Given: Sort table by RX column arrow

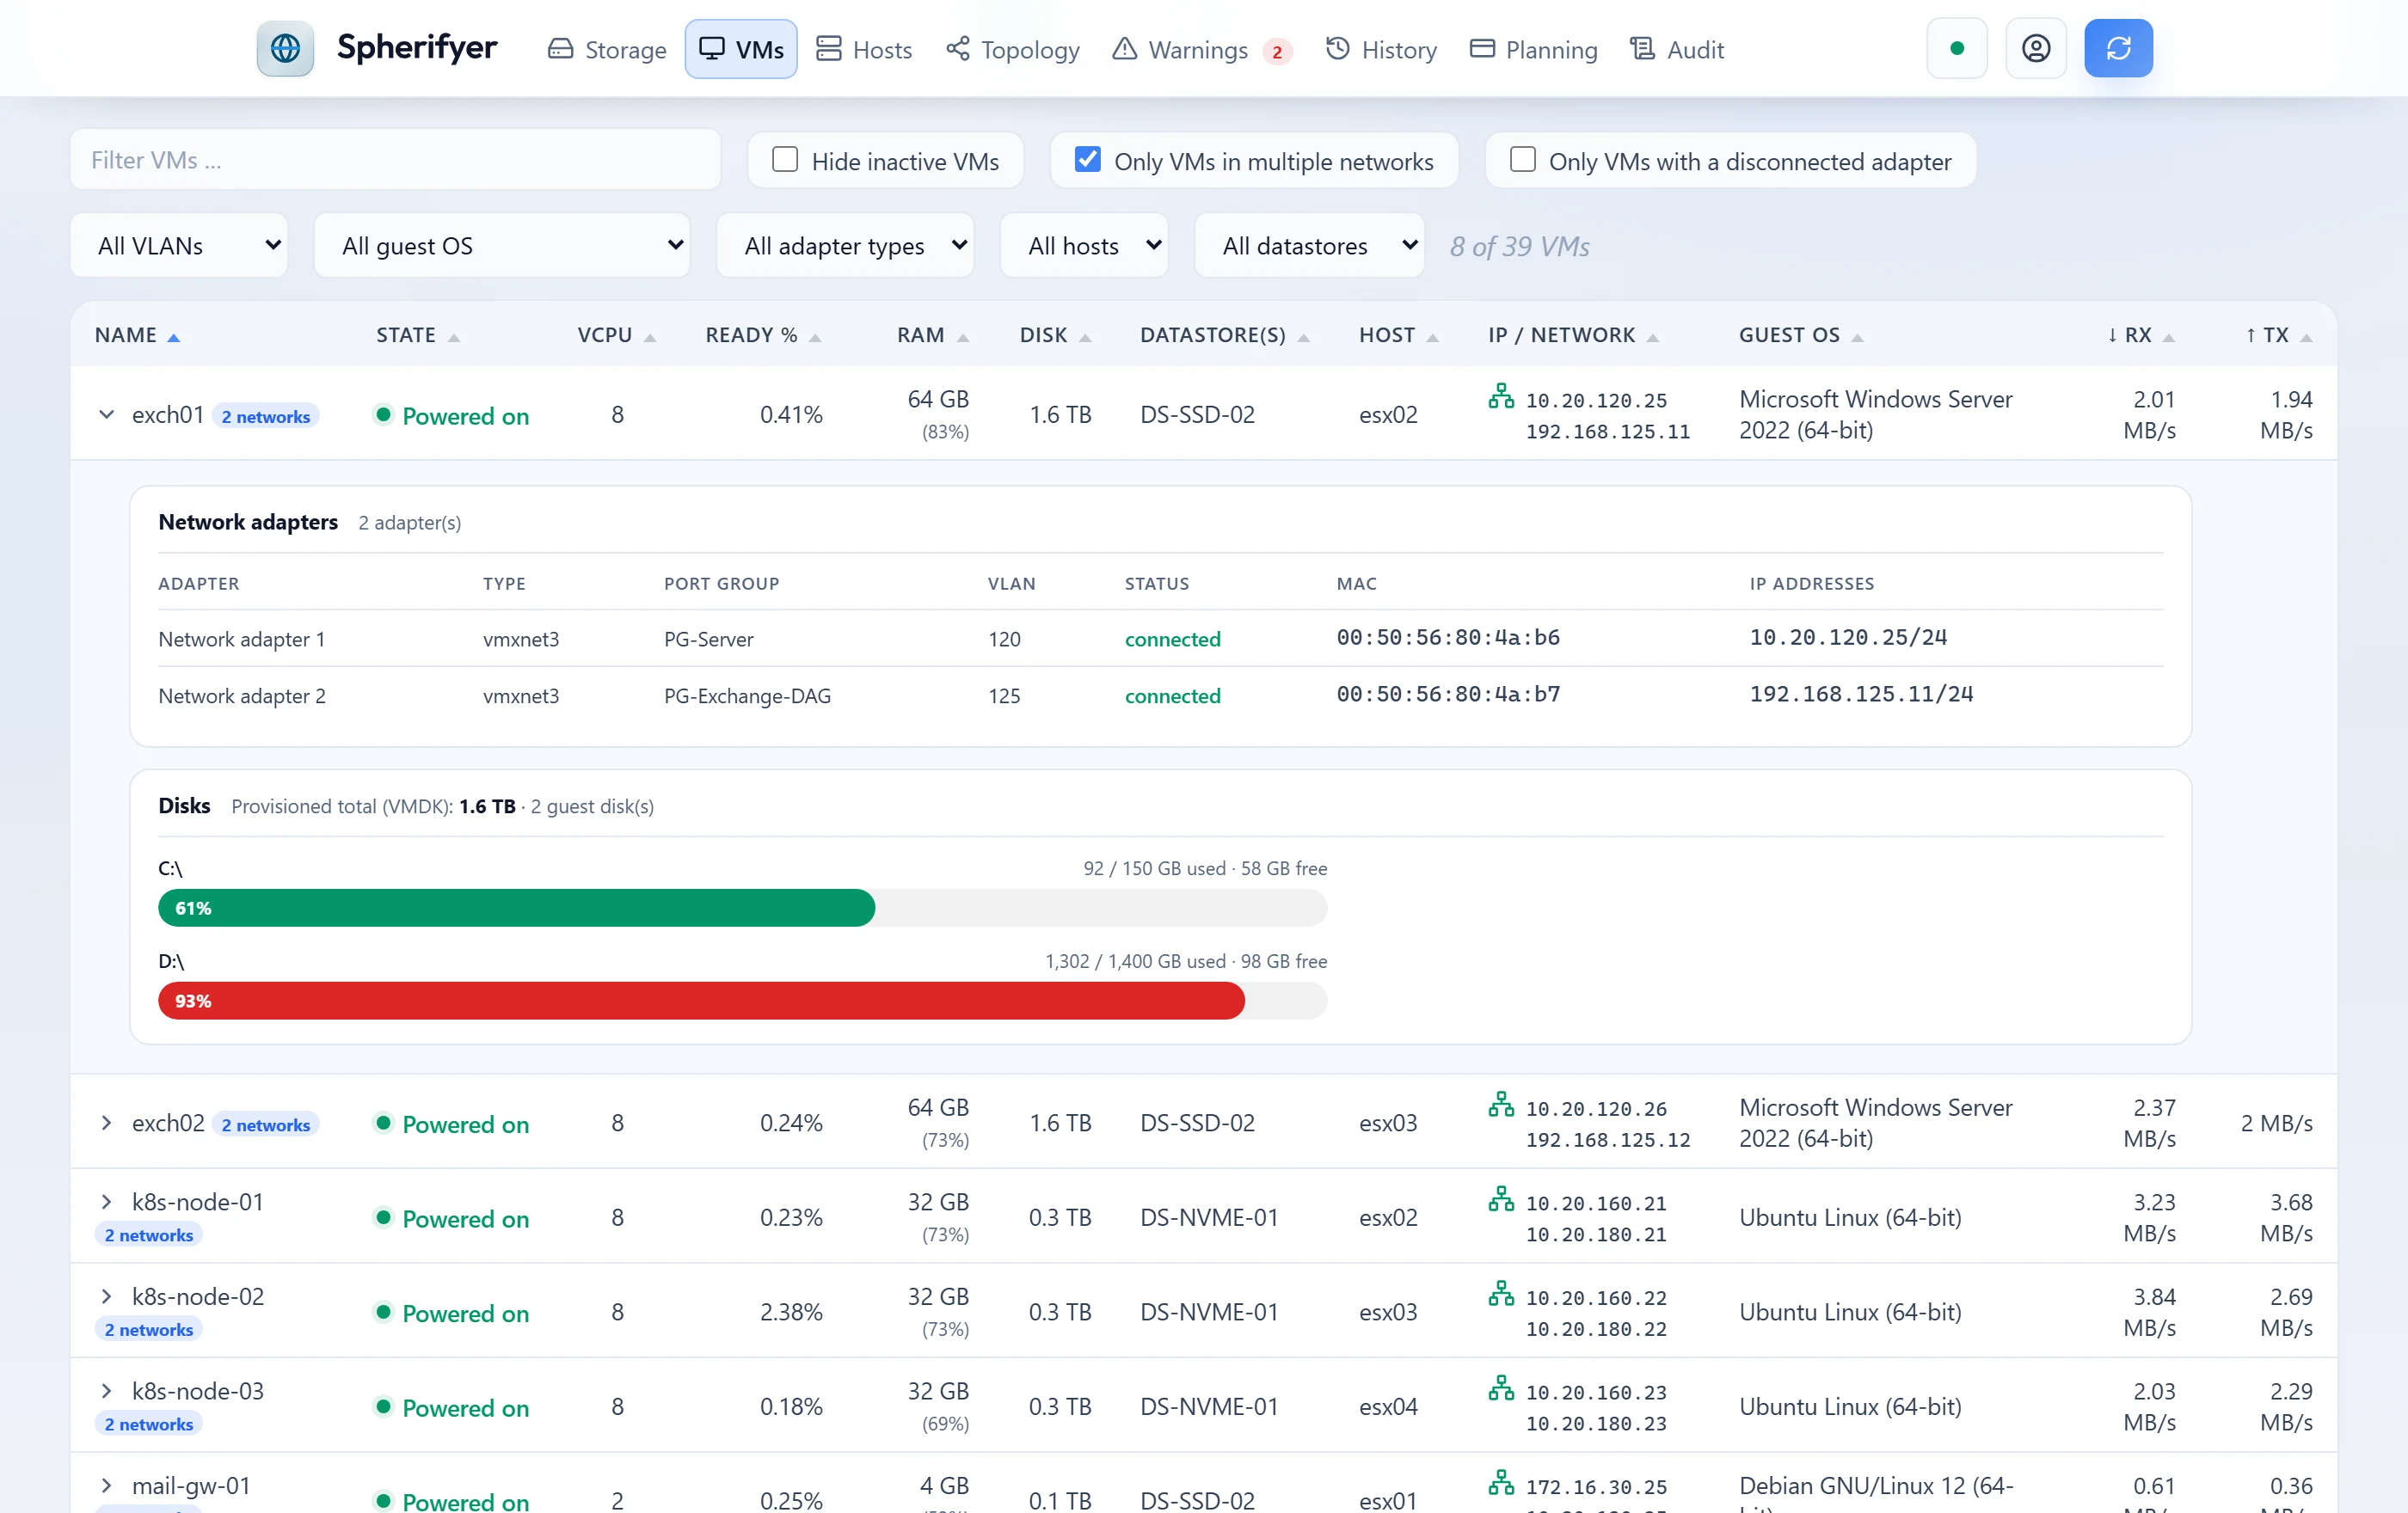Looking at the screenshot, I should 2168,338.
